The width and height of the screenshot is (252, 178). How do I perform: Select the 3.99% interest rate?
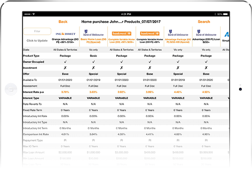pos(150,92)
